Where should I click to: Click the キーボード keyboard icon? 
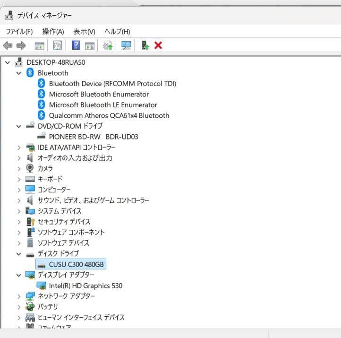(30, 179)
